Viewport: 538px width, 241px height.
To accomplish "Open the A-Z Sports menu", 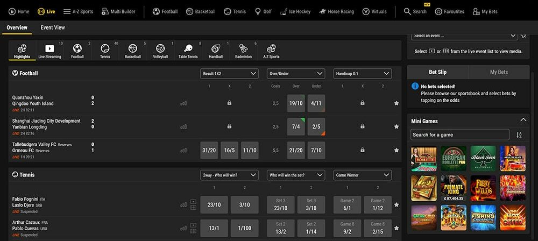I will [78, 11].
